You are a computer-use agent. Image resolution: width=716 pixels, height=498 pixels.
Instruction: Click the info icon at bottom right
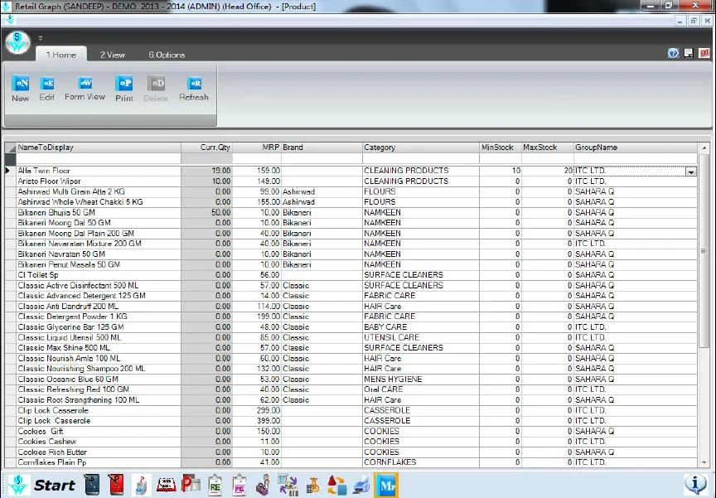click(x=695, y=484)
